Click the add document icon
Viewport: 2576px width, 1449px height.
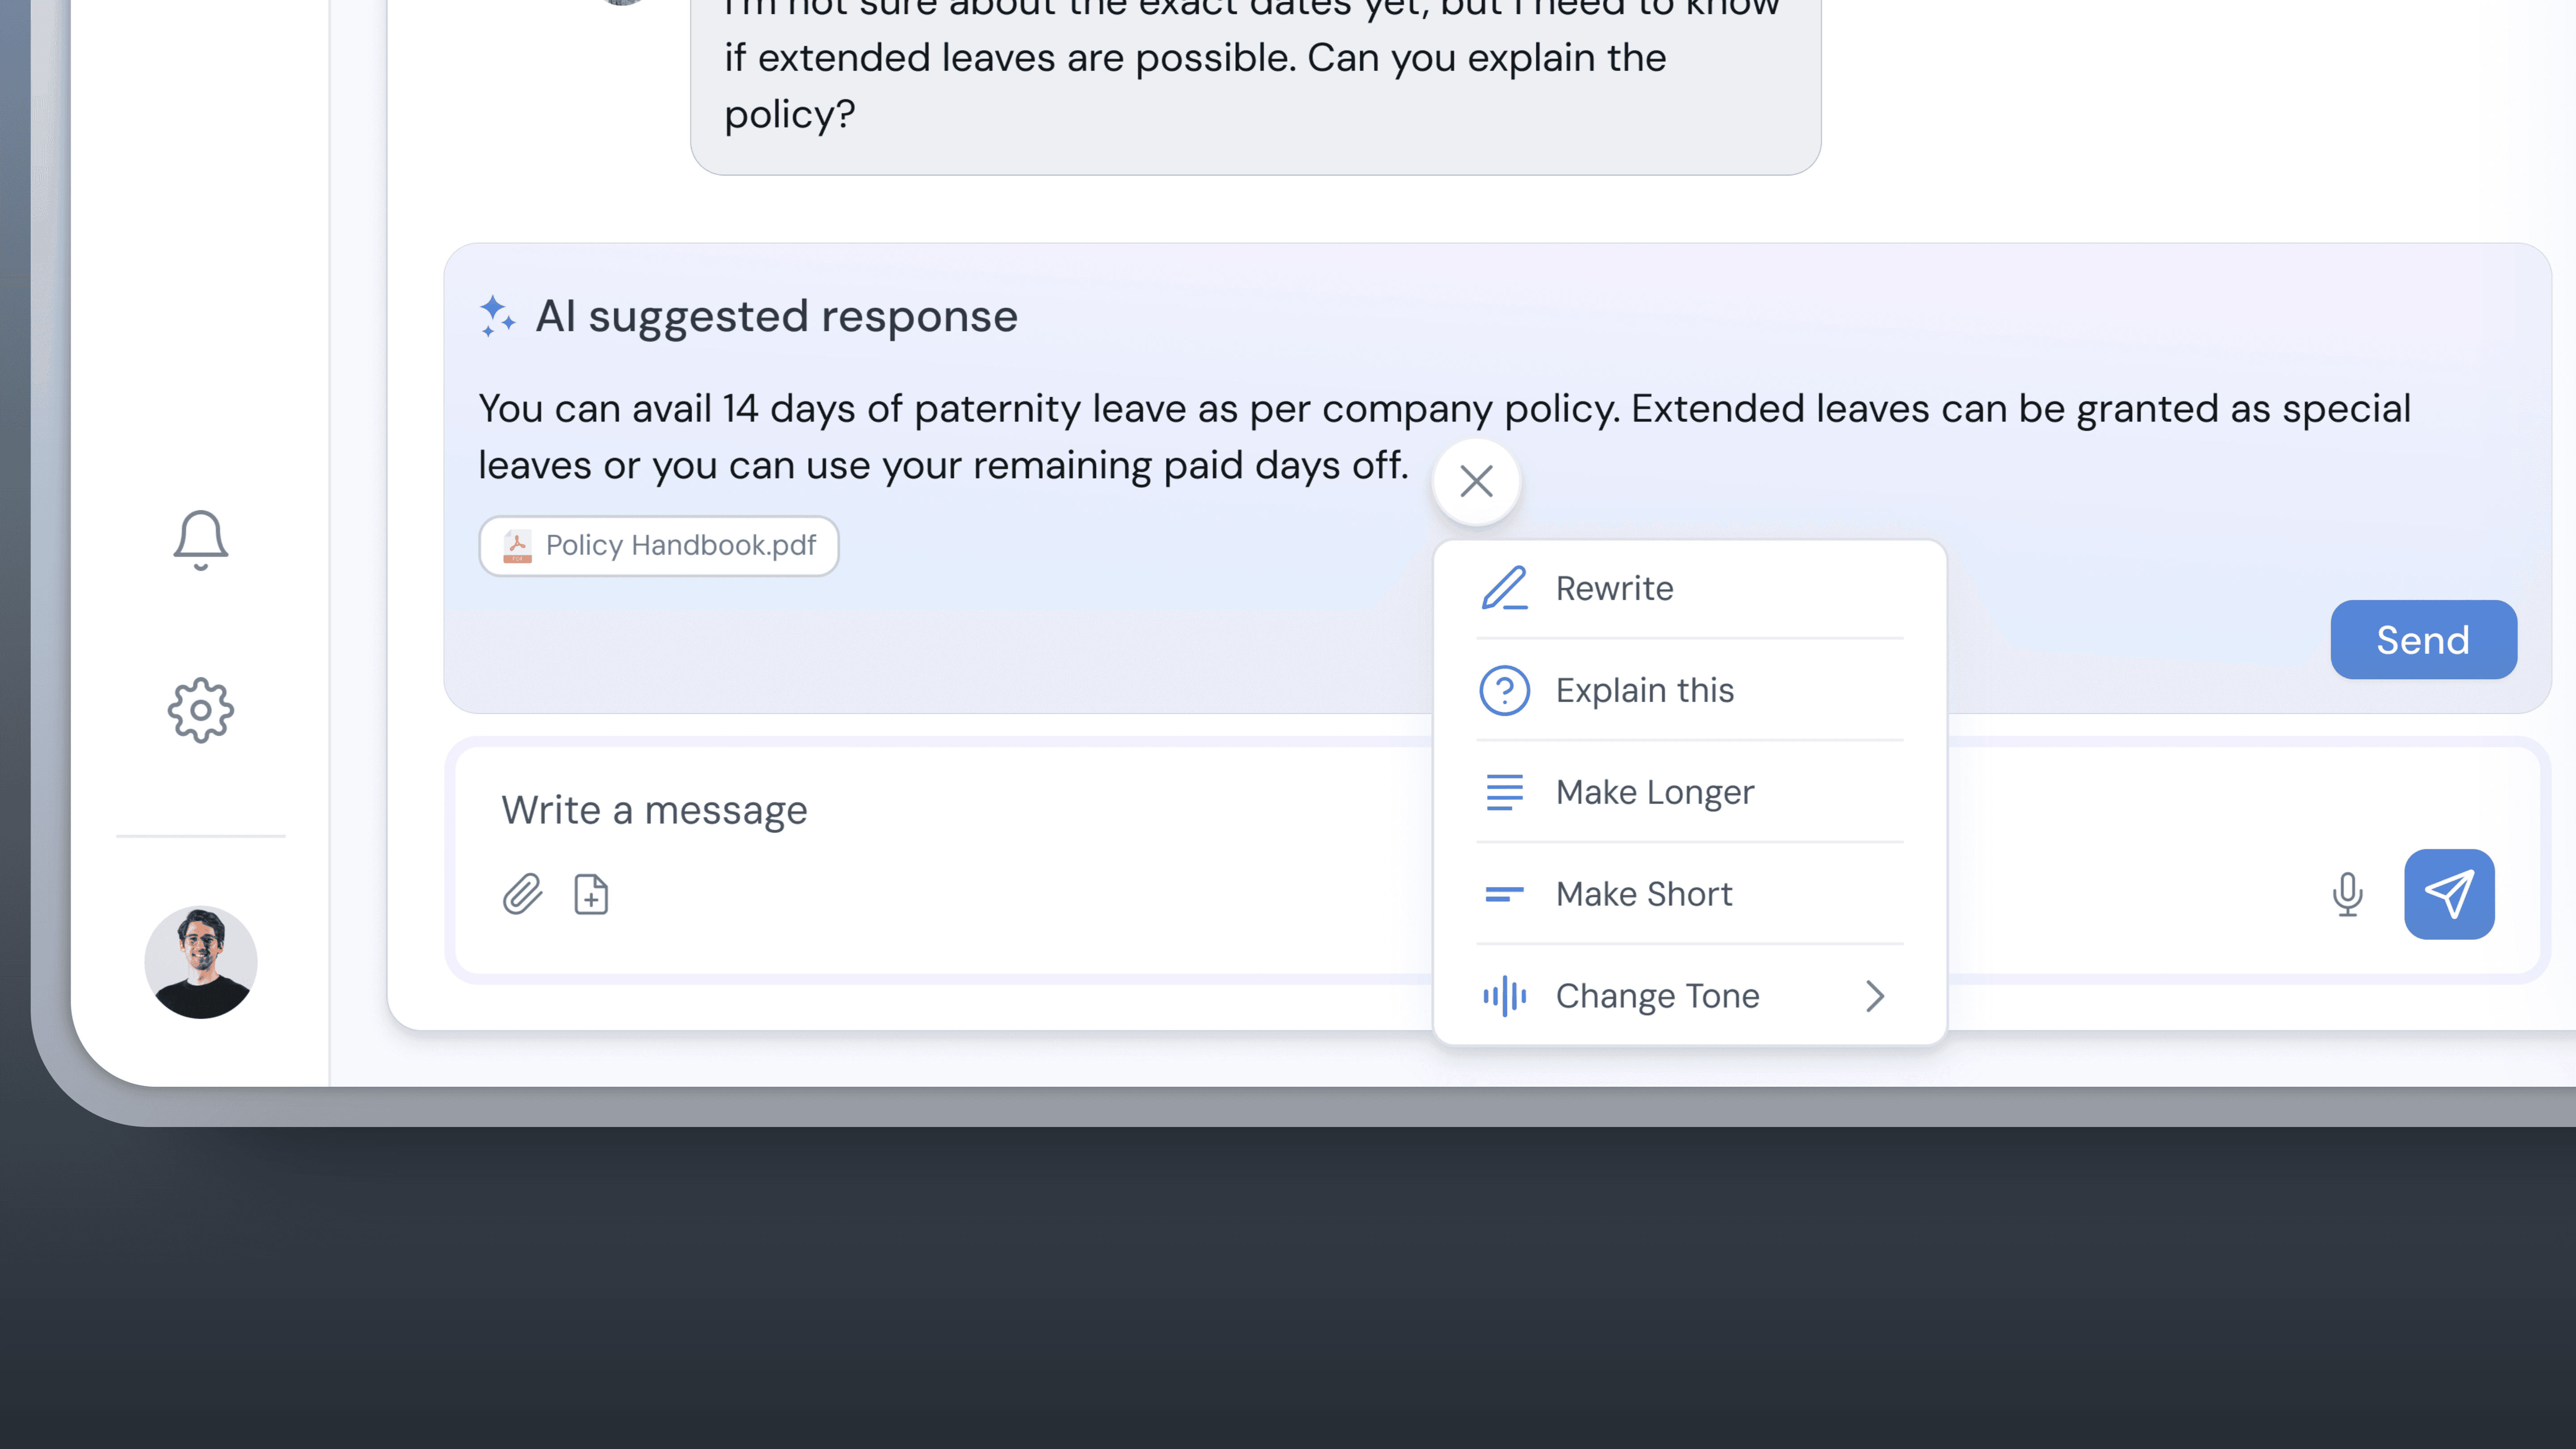[x=591, y=894]
